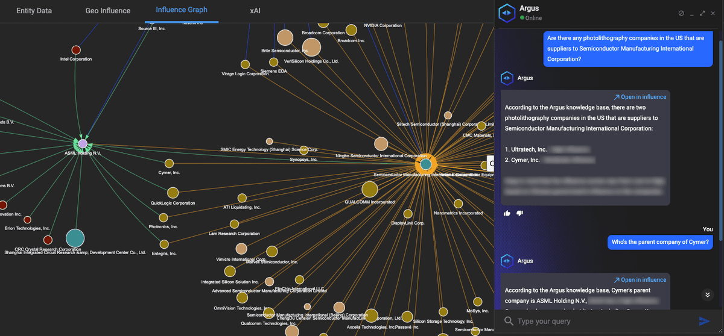Give a thumbs up to the first answer

click(x=507, y=213)
